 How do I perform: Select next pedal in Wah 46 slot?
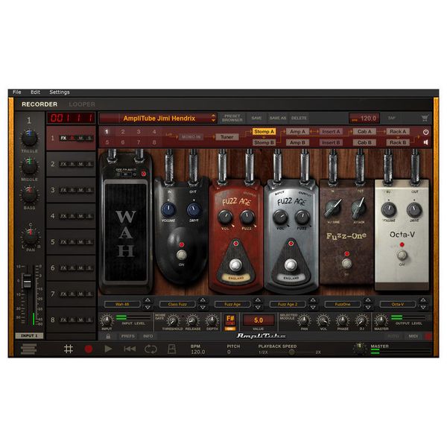click(148, 308)
